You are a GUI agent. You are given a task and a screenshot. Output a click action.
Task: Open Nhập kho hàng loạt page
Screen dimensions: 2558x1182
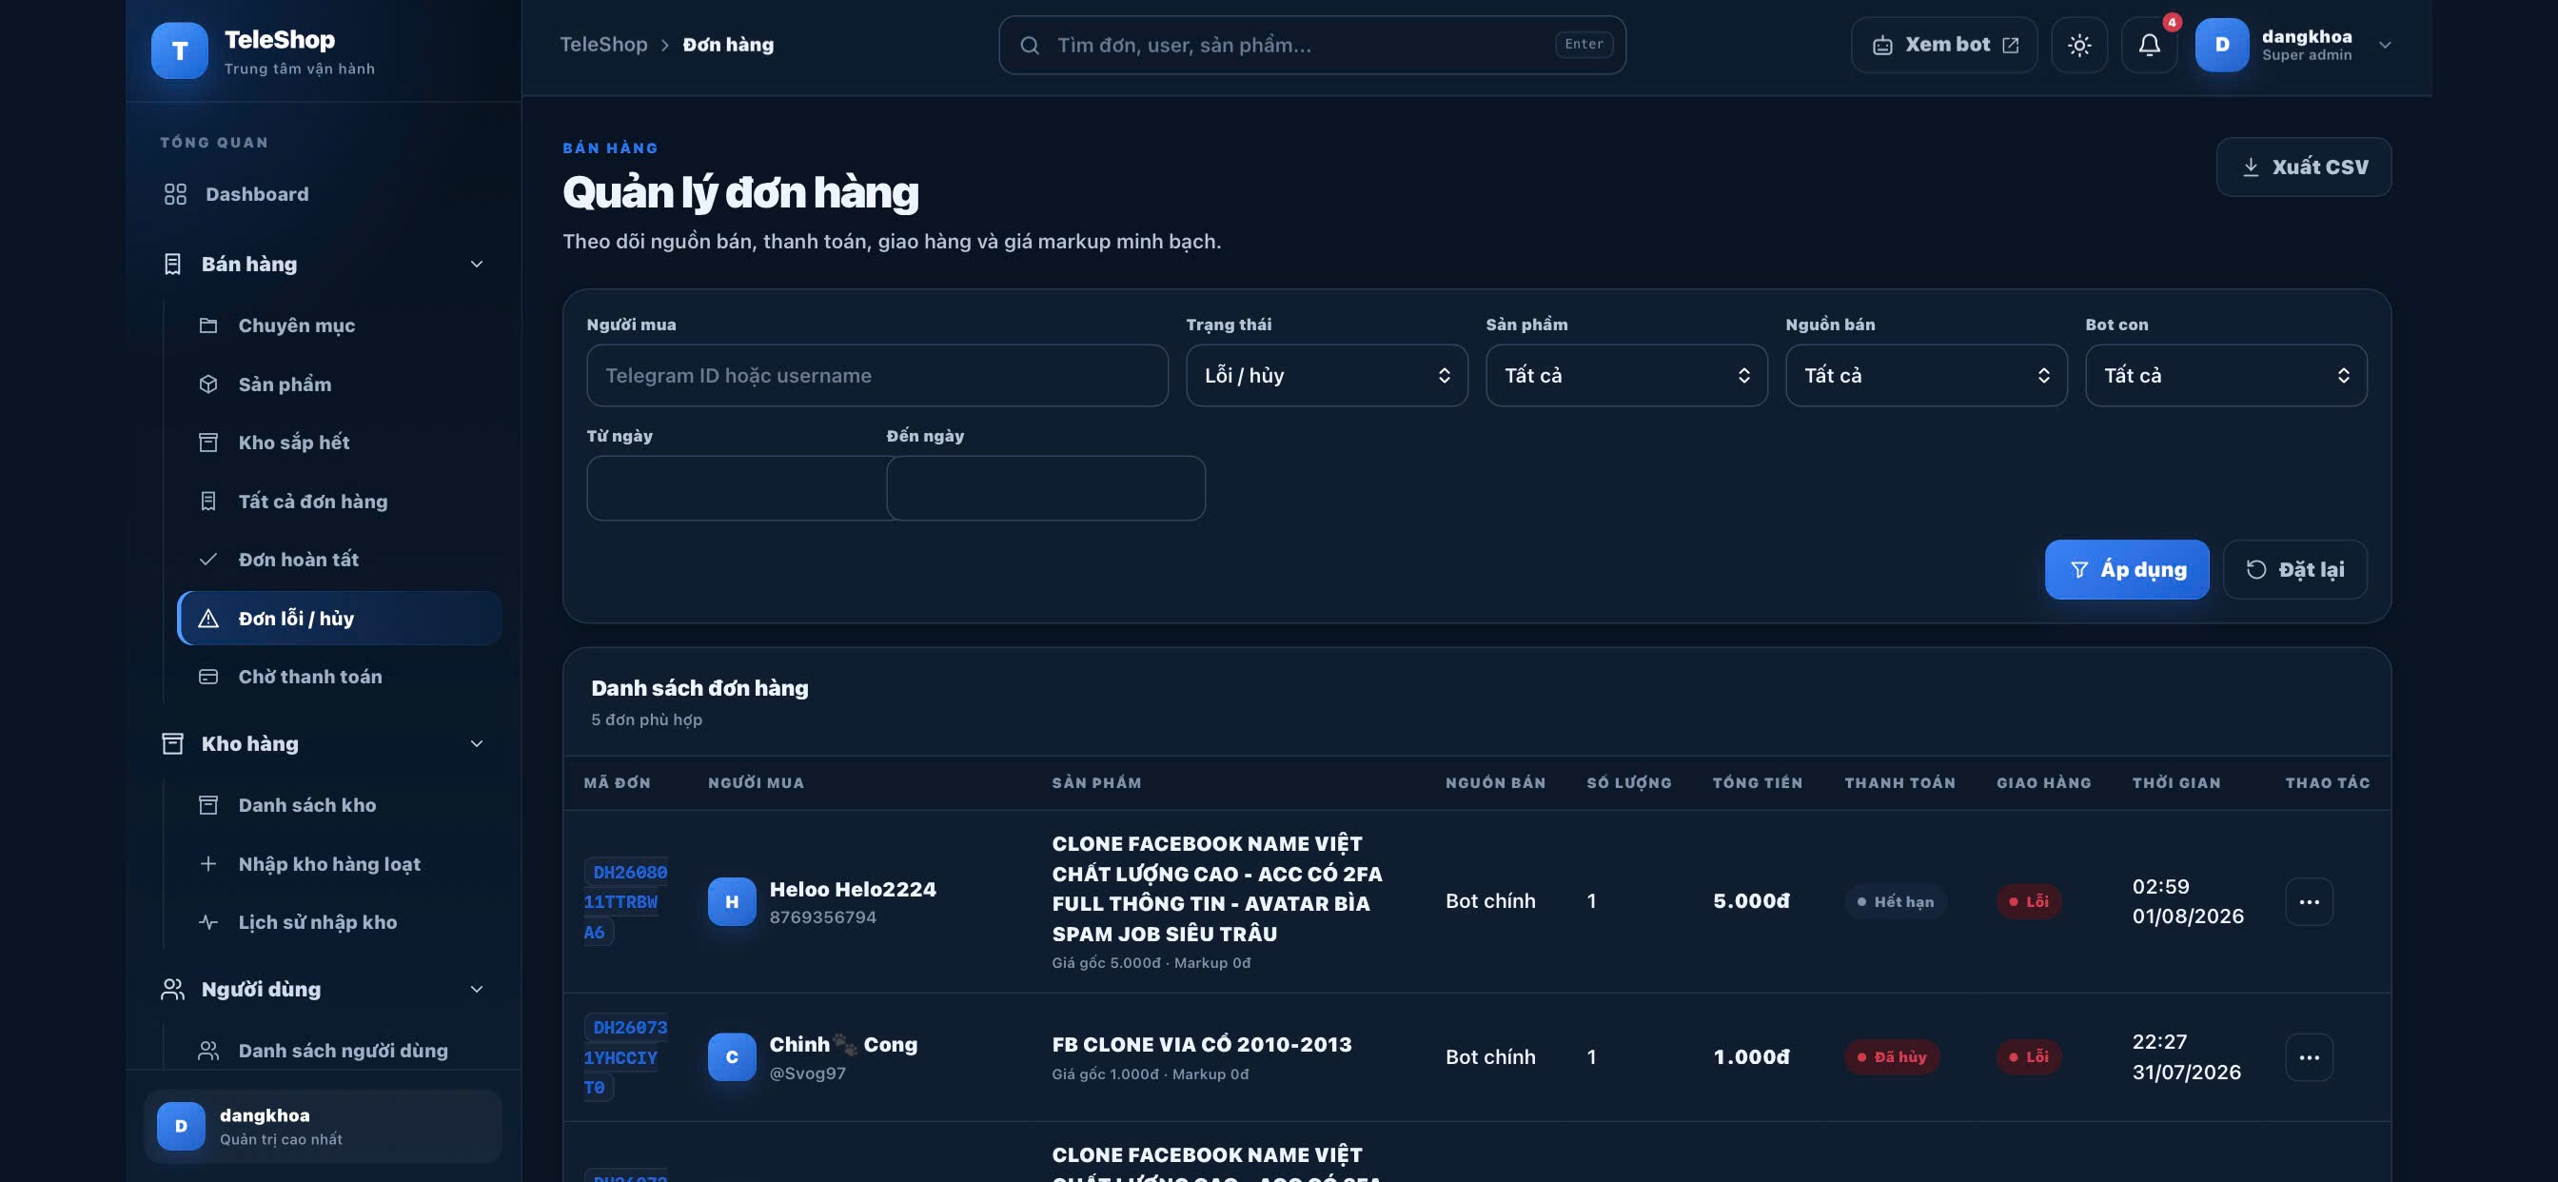[x=340, y=864]
